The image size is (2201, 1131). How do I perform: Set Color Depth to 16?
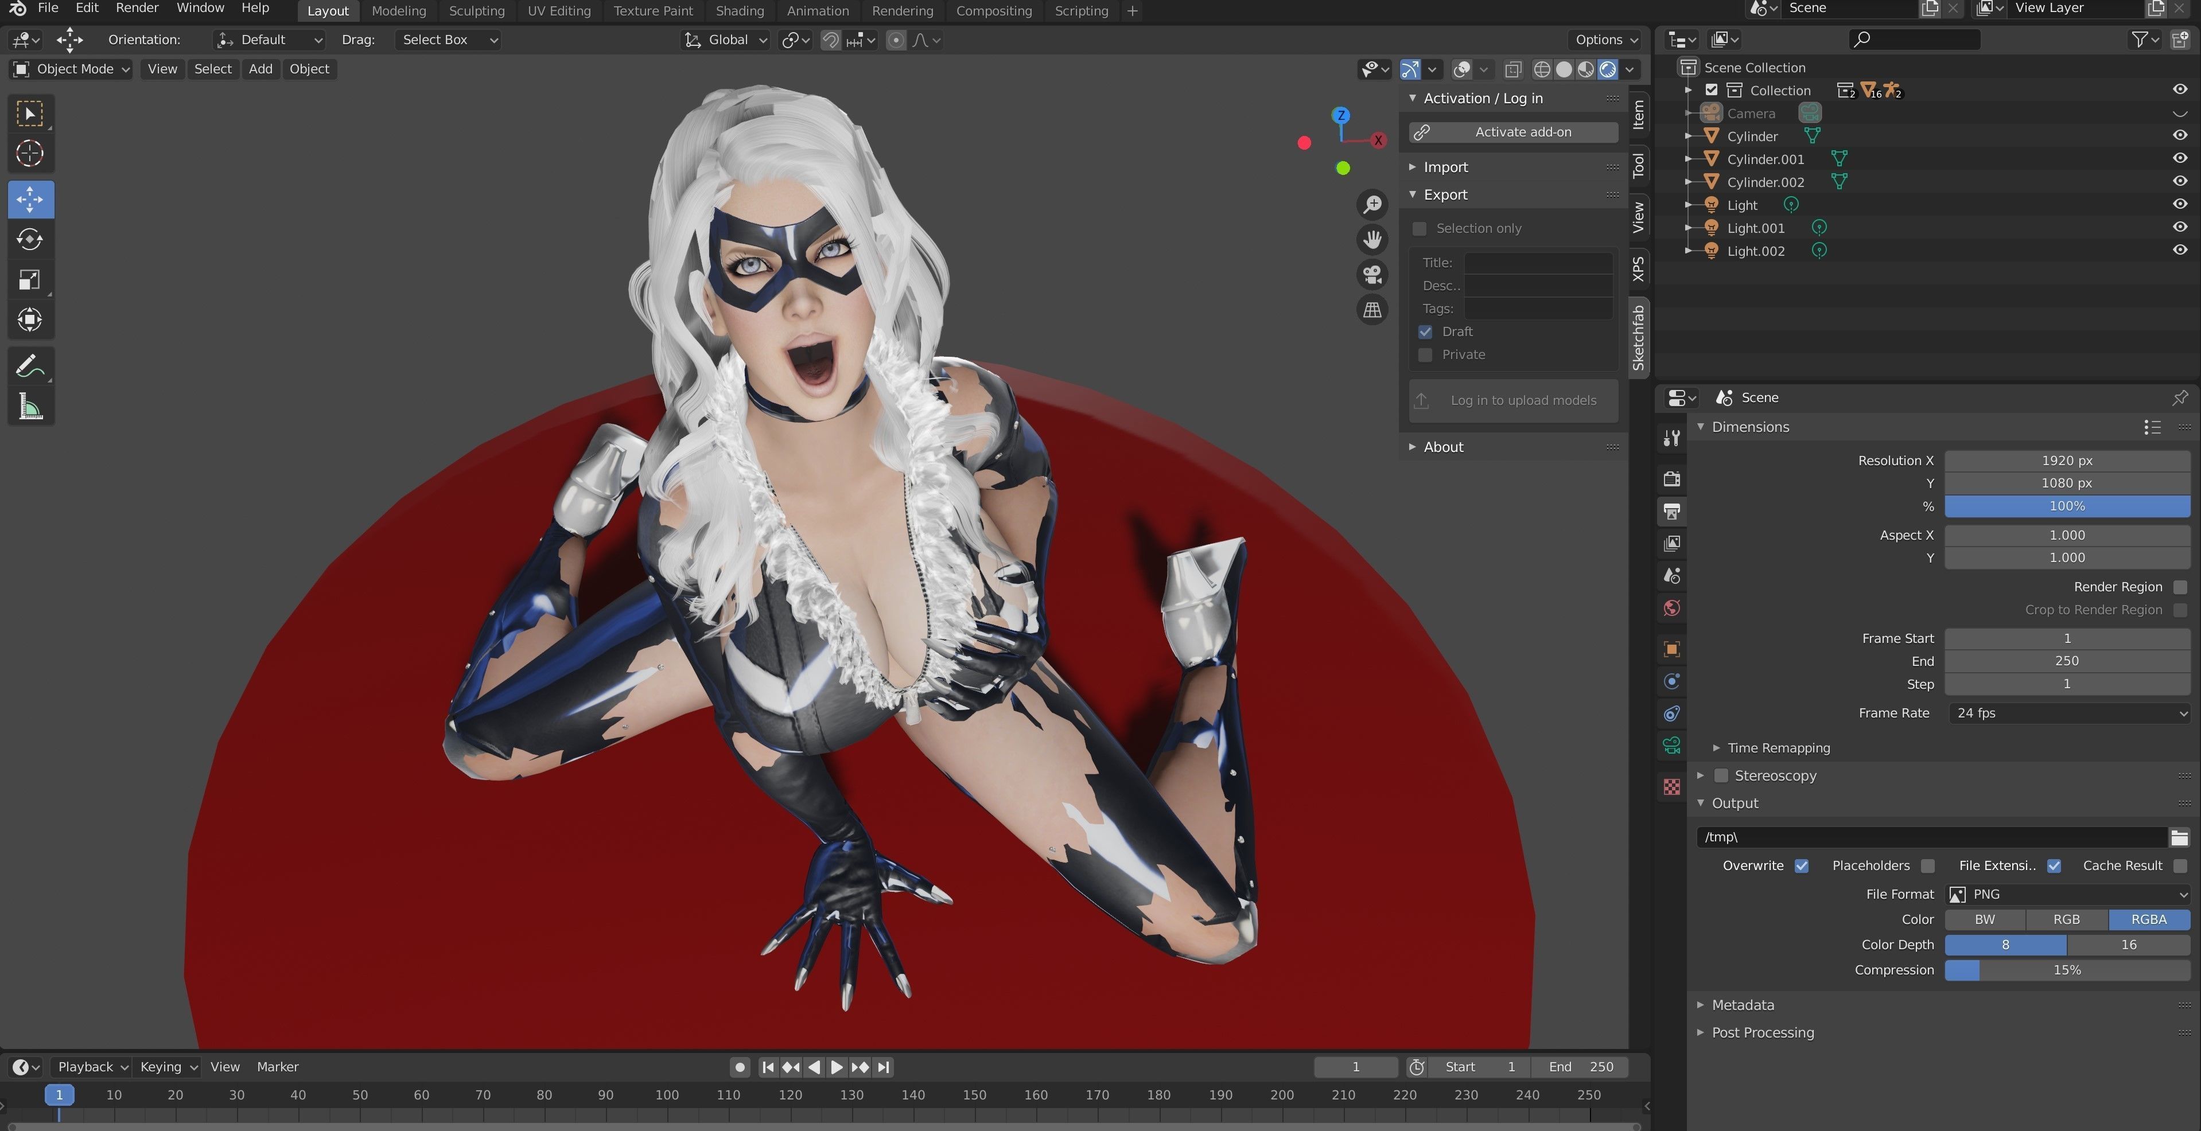(x=2128, y=945)
